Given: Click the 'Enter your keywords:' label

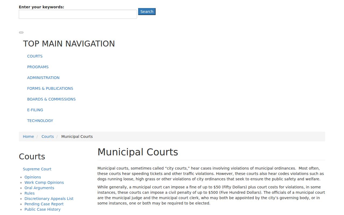Looking at the screenshot, I should pos(41,7).
